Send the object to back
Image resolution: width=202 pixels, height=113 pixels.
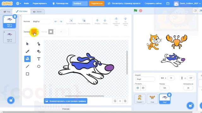pyautogui.click(x=125, y=22)
